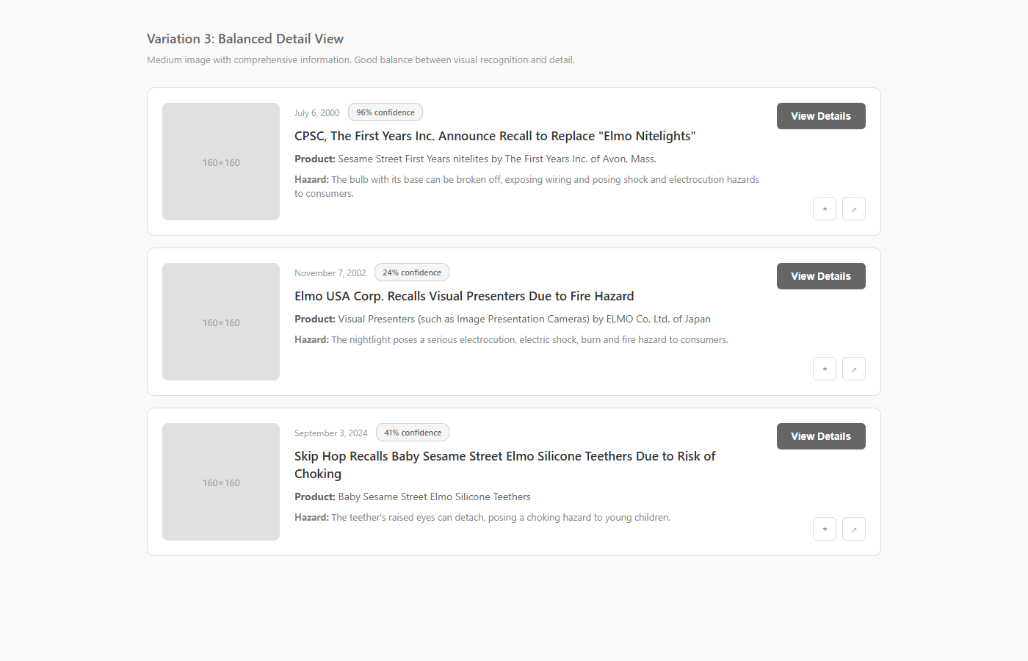Click hazard text "The teether's raised eyes can detach"
The width and height of the screenshot is (1028, 661).
[482, 517]
